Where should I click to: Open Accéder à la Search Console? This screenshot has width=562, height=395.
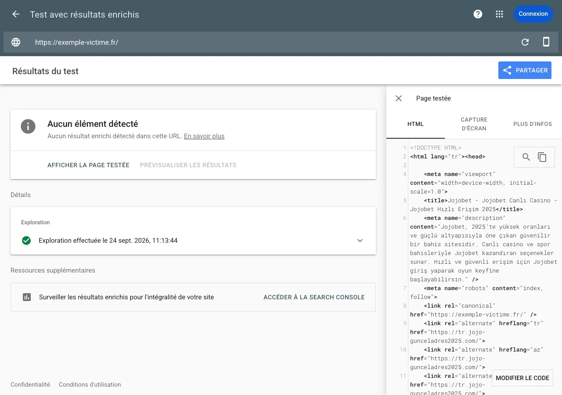click(314, 297)
